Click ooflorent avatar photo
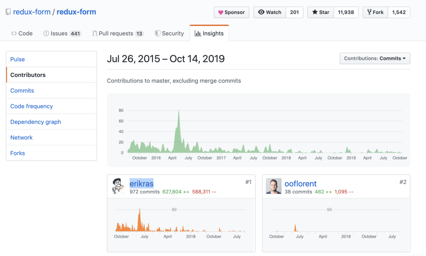This screenshot has width=426, height=256. tap(274, 186)
